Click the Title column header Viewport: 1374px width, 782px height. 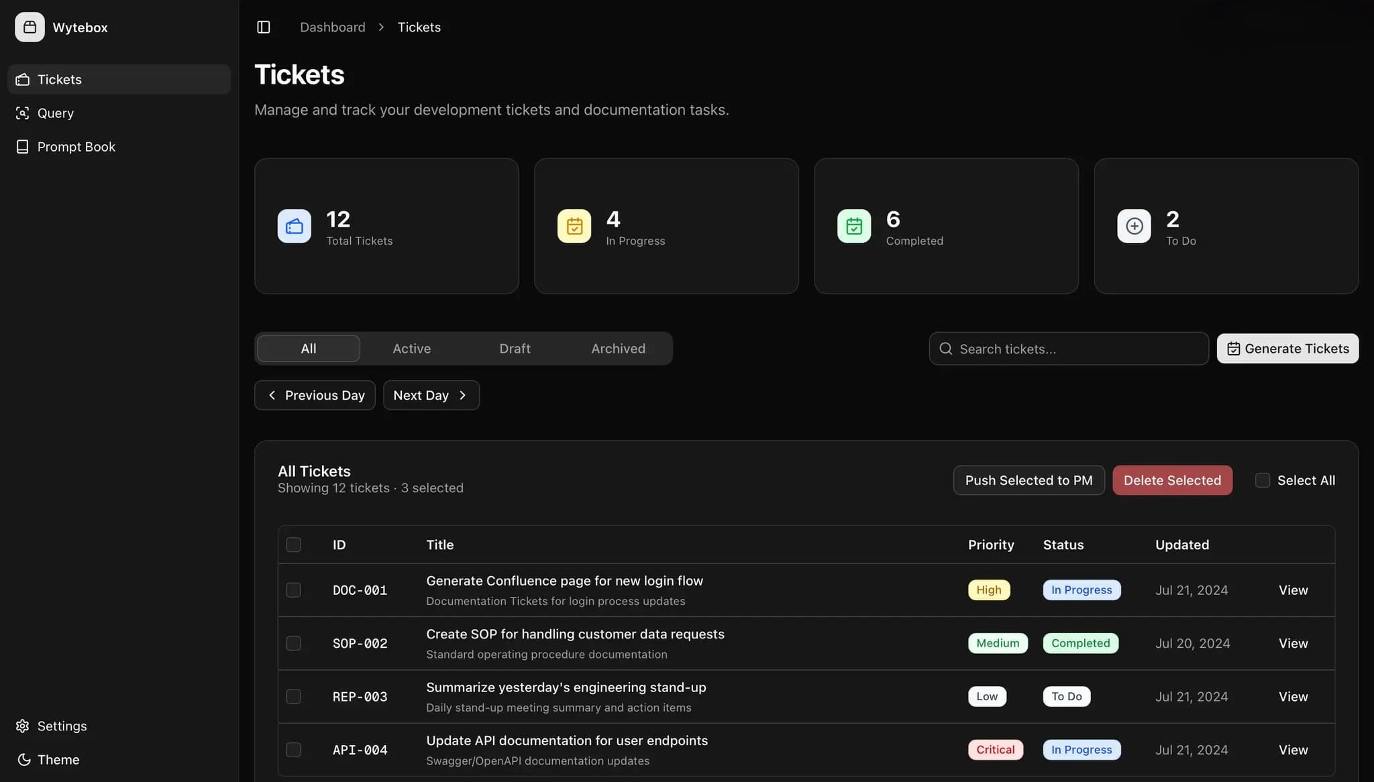point(439,545)
